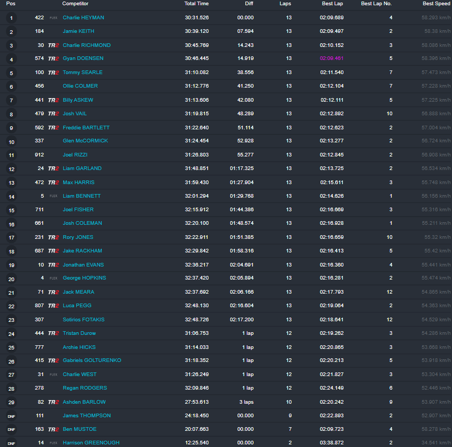
Task: Click the TR2 logo beside Rory JONES
Action: click(53, 237)
